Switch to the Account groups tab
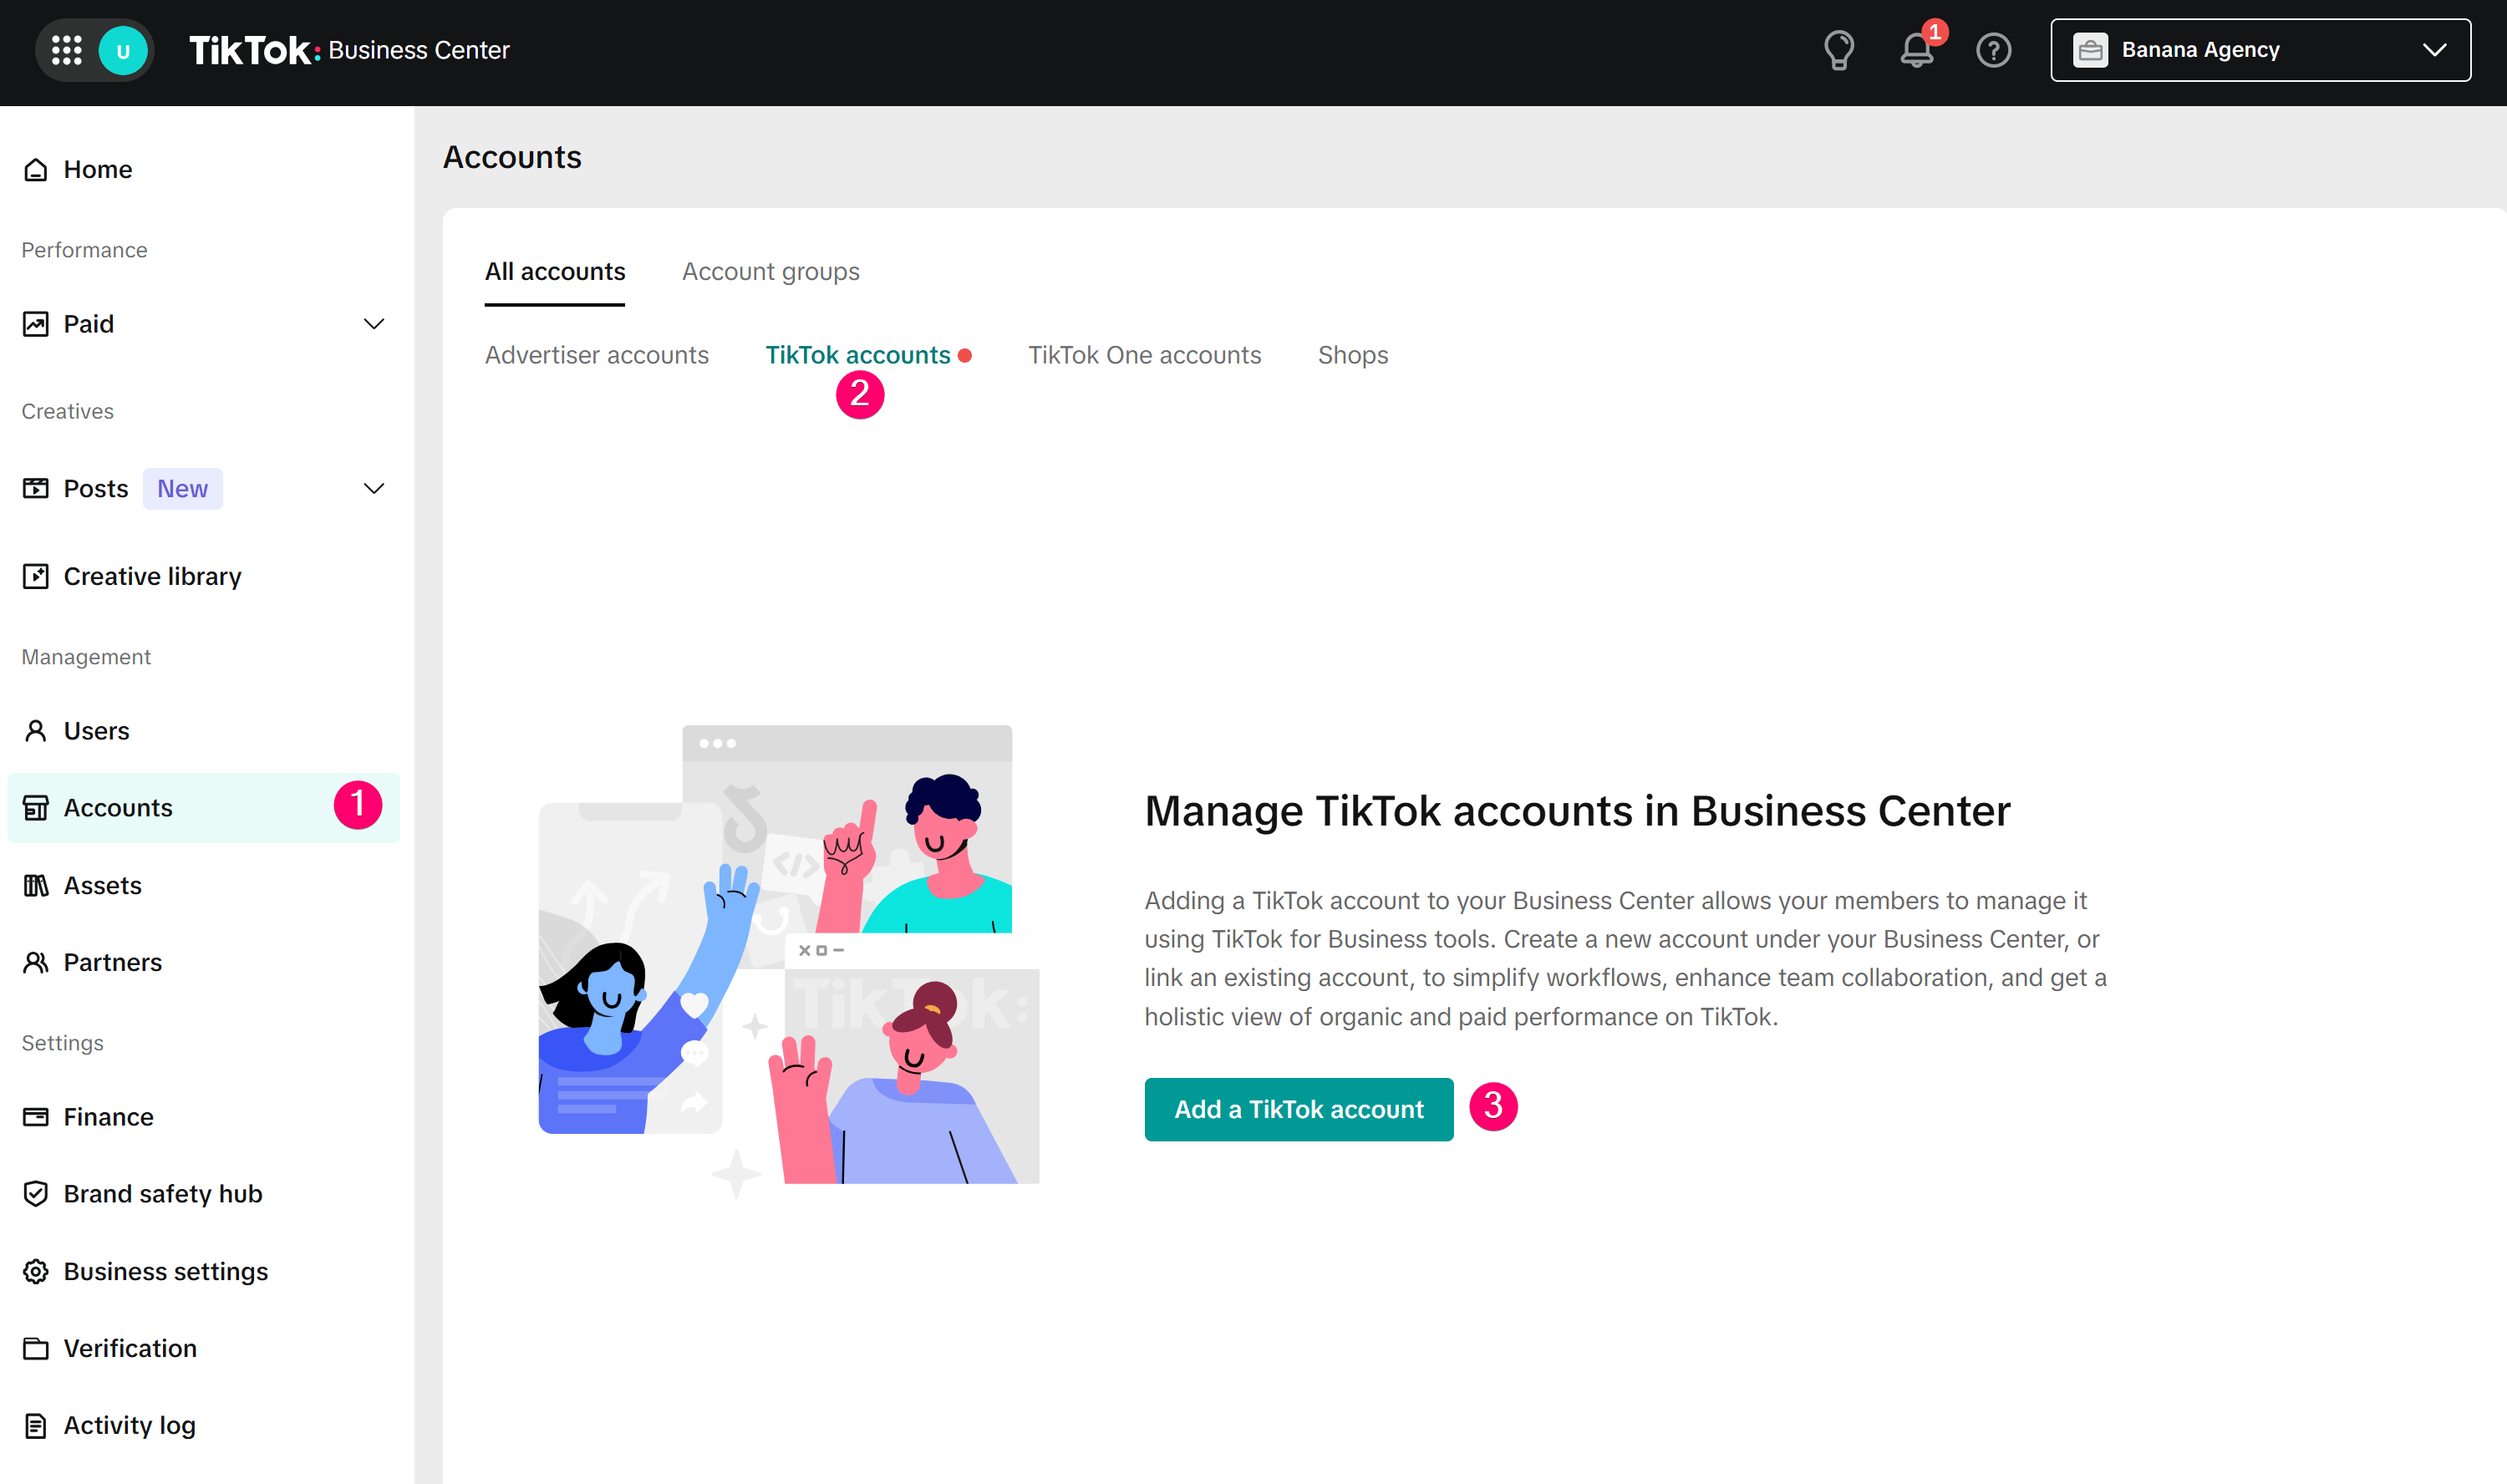 (x=770, y=272)
